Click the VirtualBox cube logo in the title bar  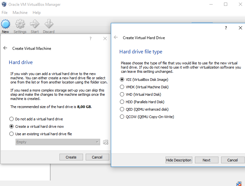[x=4, y=4]
